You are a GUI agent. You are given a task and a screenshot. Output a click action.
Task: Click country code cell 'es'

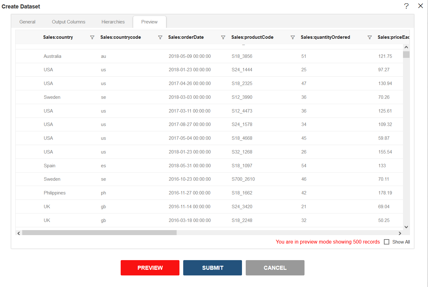(103, 166)
